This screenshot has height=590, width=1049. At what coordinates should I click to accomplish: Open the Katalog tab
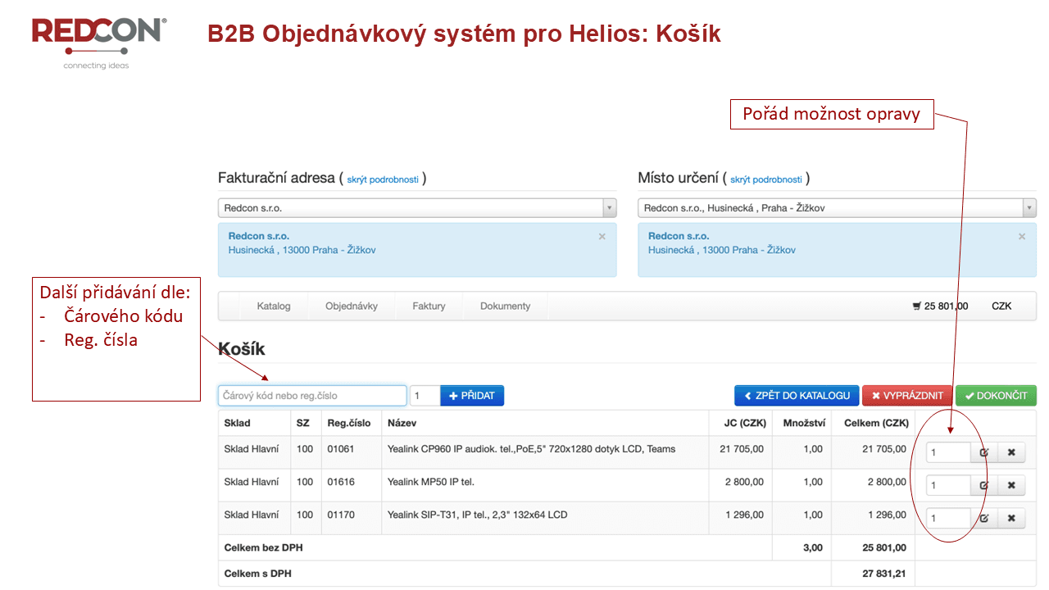[274, 306]
